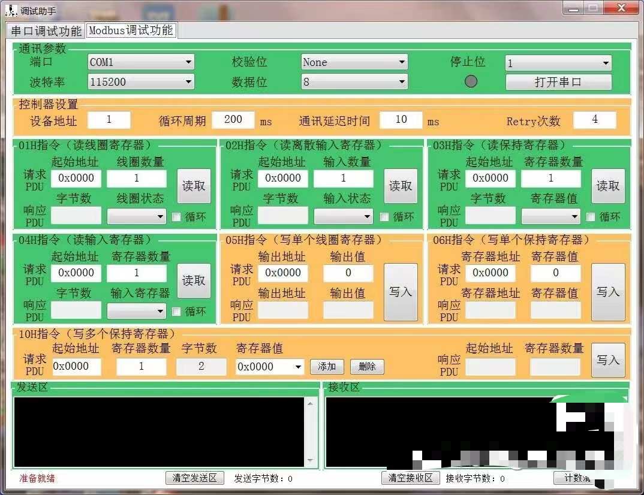644x495 pixels.
Task: Open the 数据位 8 dropdown
Action: [354, 82]
